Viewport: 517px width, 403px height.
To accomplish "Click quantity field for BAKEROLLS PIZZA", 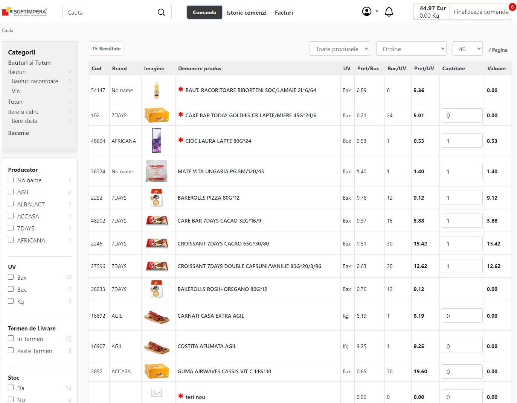I will (462, 198).
